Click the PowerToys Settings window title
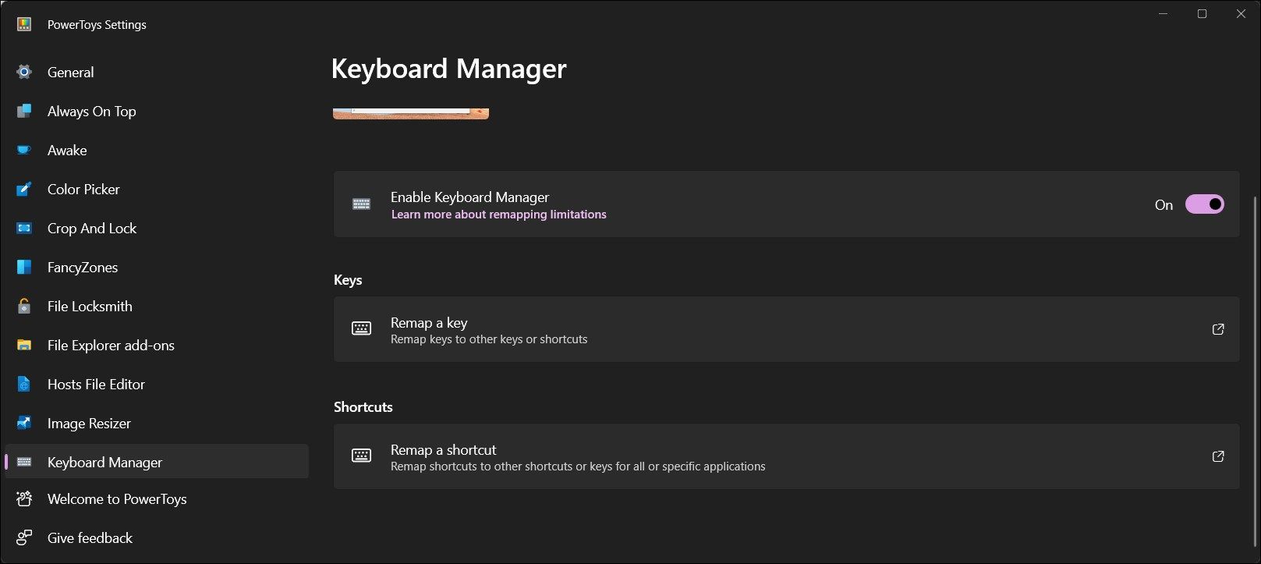1261x564 pixels. pos(97,24)
